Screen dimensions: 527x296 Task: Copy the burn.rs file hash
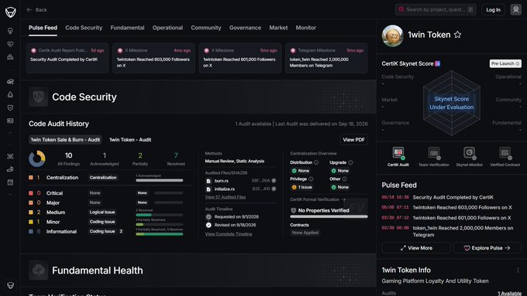coord(274,181)
